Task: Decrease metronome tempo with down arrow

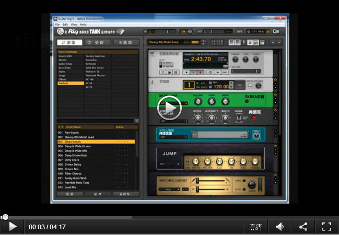Action: (x=231, y=87)
